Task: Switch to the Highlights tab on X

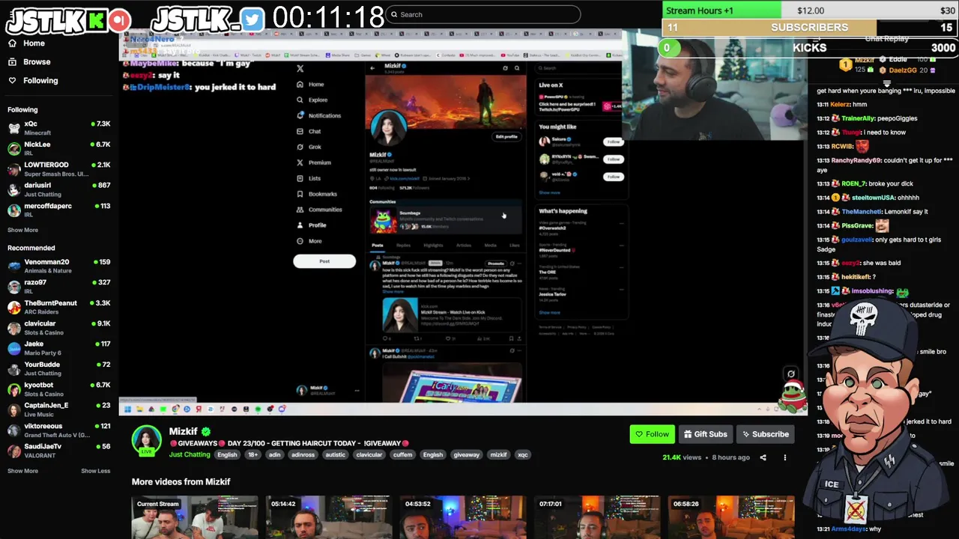Action: [x=433, y=245]
